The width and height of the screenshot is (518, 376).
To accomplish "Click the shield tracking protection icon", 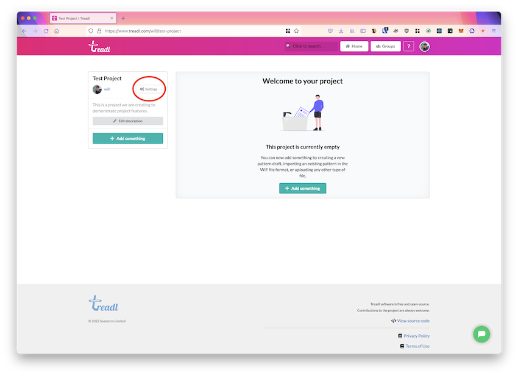I will [91, 31].
